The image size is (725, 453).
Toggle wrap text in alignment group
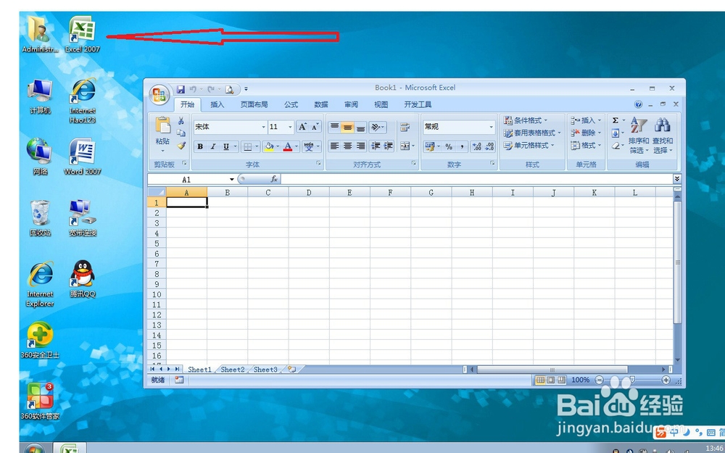405,127
